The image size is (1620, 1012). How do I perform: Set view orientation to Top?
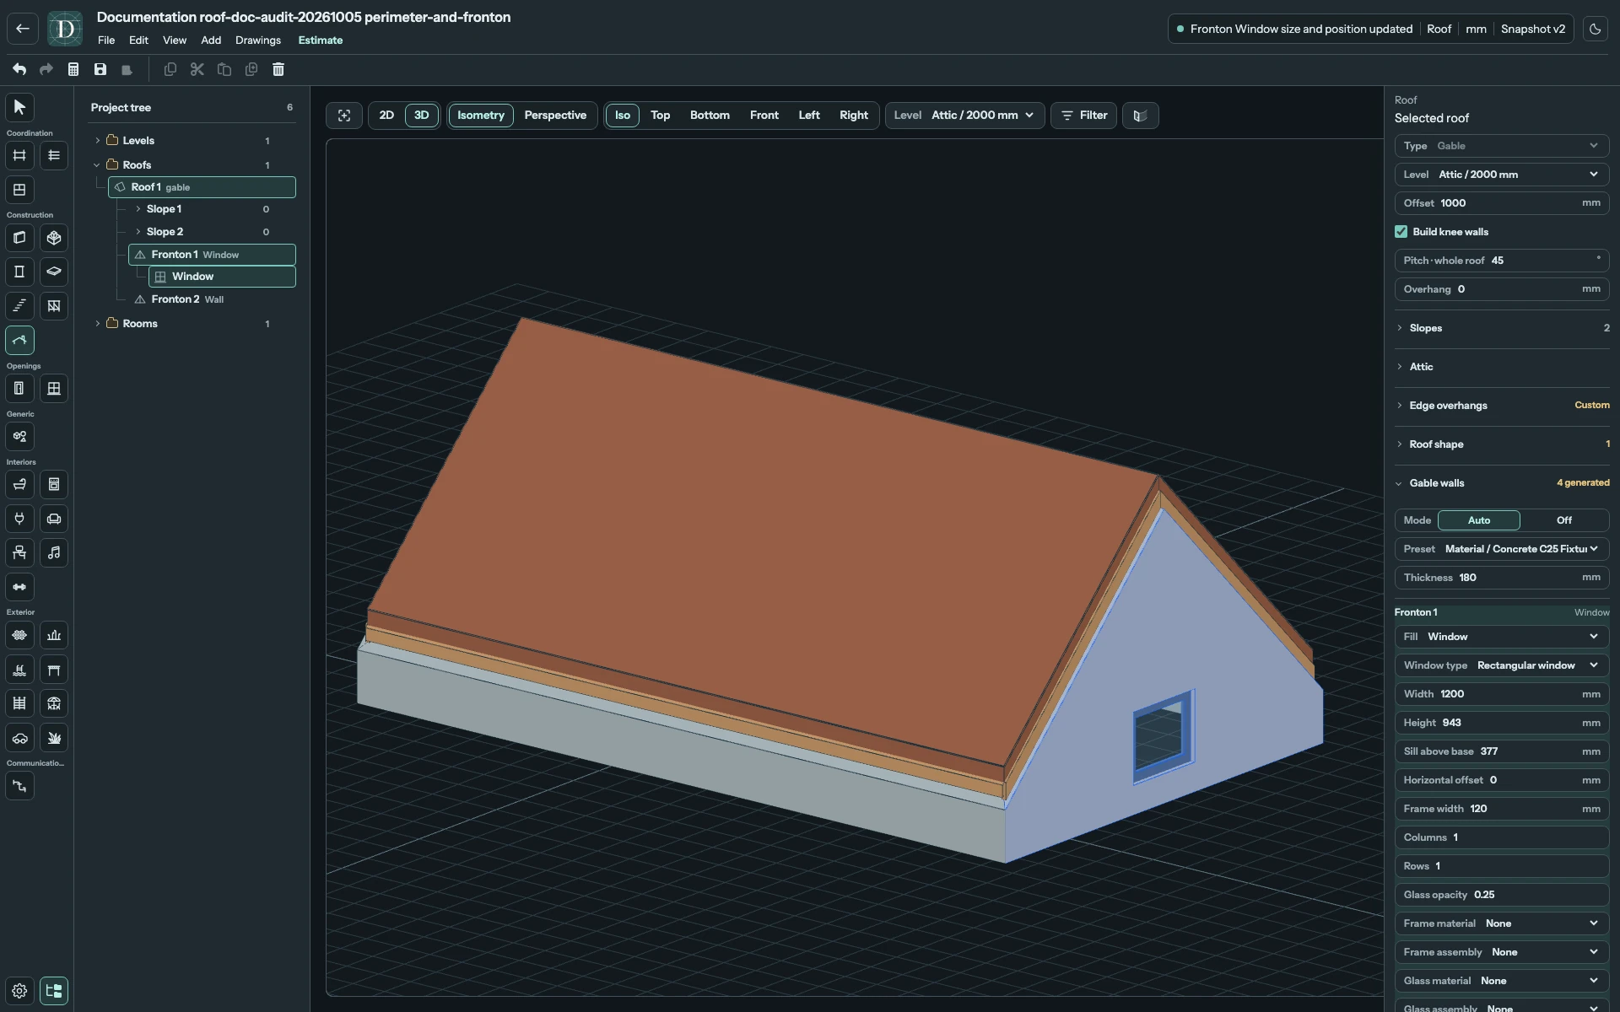coord(660,116)
